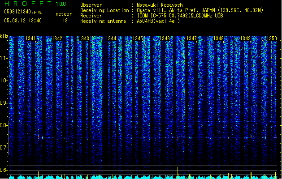Click the 'Receiving antenna' label
Viewport: 282px width, 179px height.
click(103, 21)
